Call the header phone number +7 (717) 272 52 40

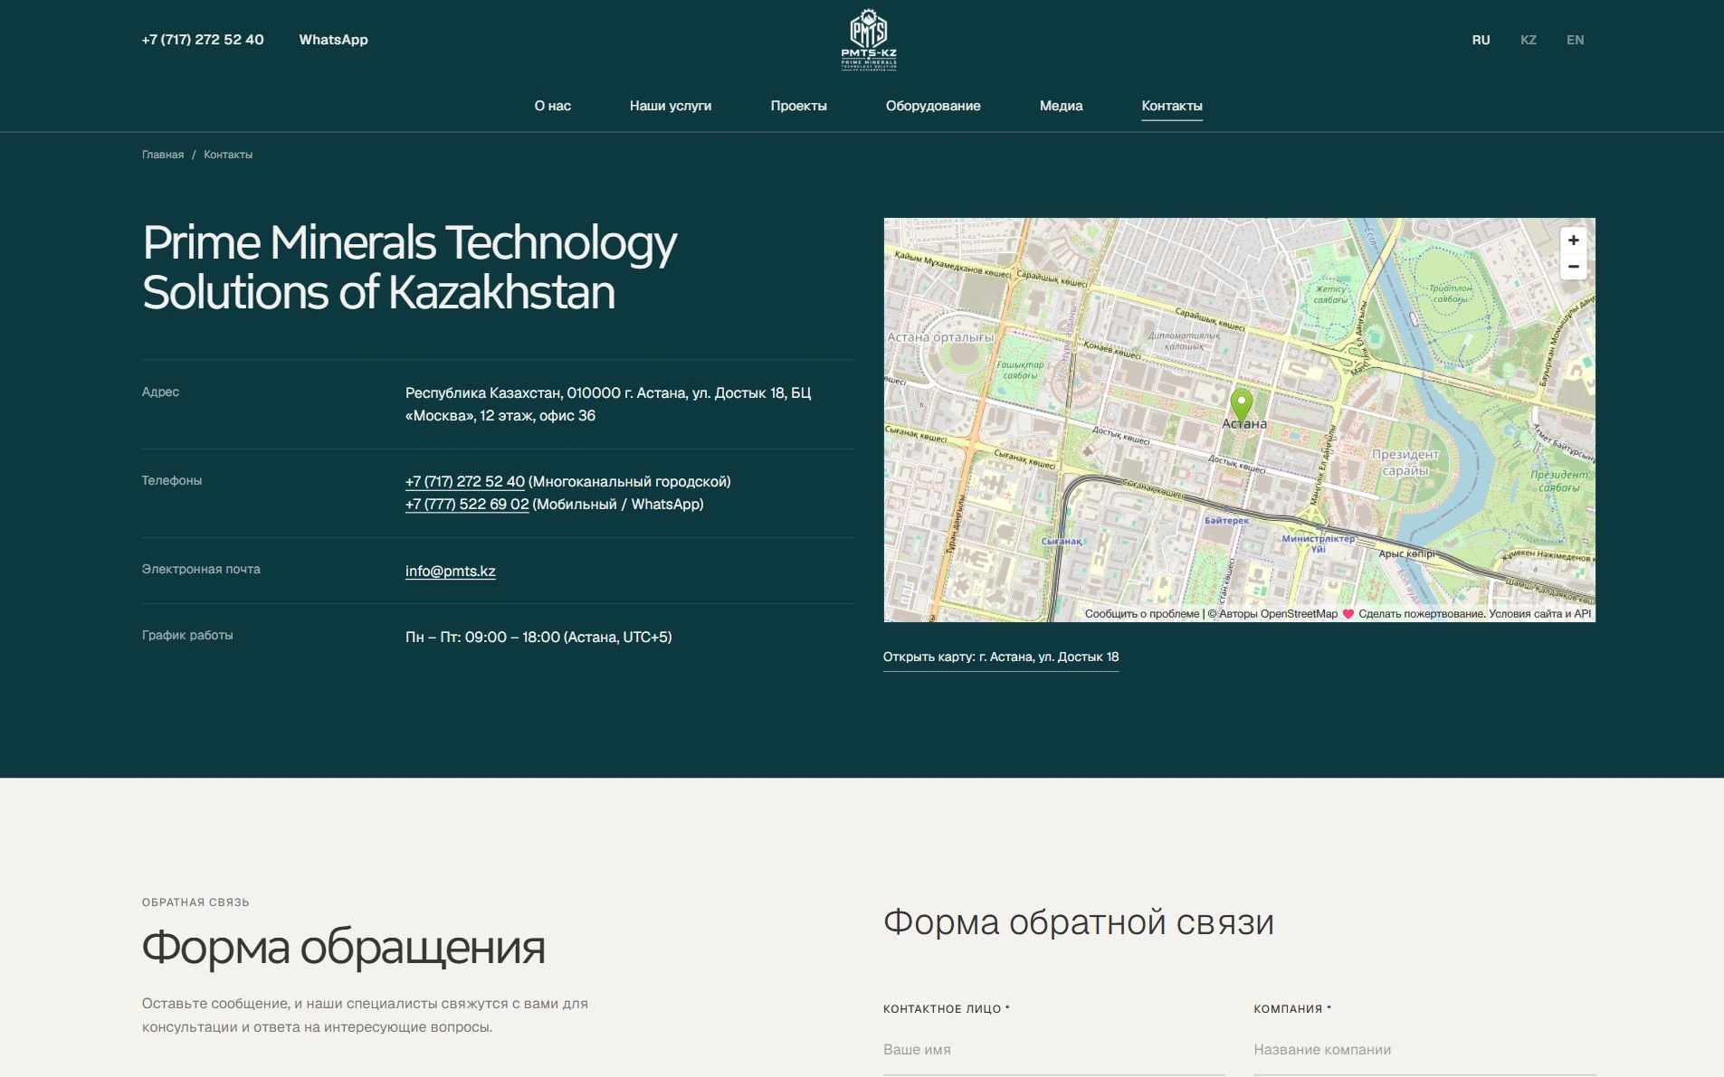point(203,40)
